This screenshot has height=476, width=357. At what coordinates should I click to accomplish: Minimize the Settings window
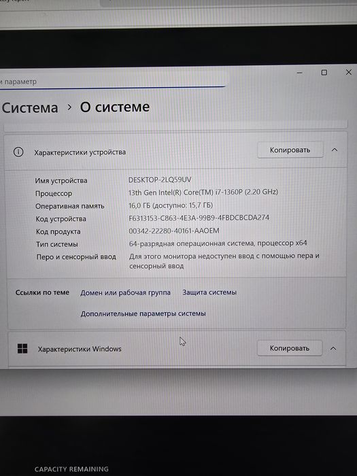(x=300, y=73)
